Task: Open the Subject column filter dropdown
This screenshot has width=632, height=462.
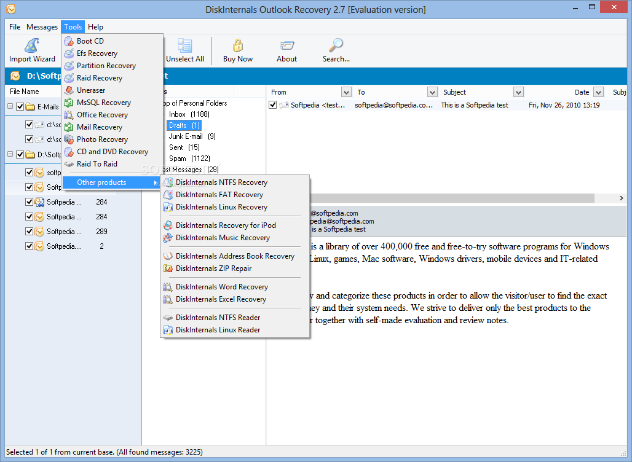Action: pos(518,92)
